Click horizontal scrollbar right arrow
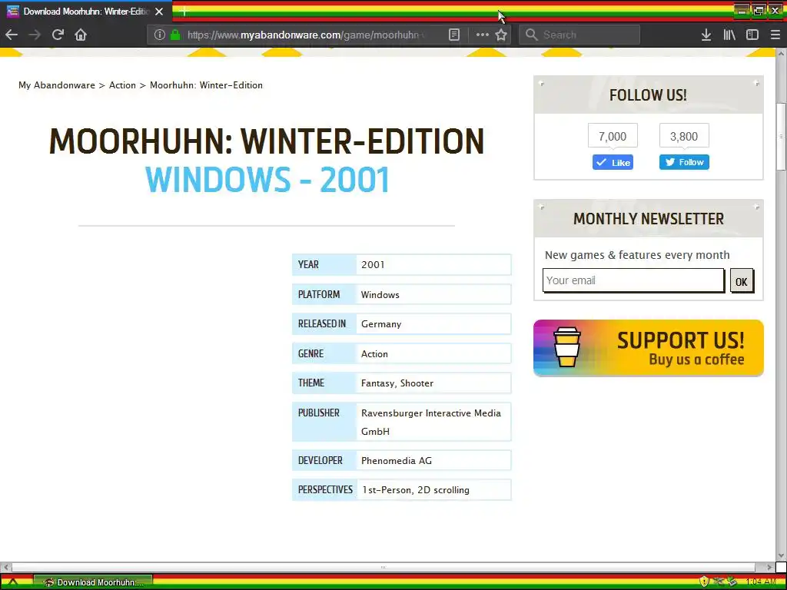Viewport: 787px width, 590px height. coord(769,568)
